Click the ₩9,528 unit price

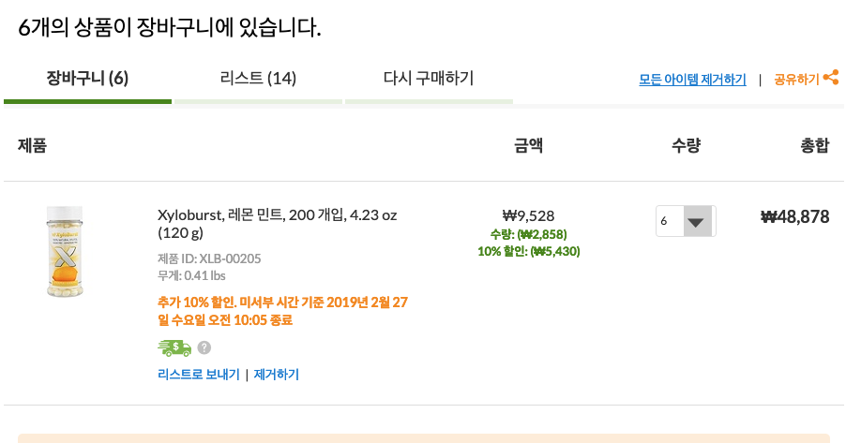pyautogui.click(x=529, y=215)
